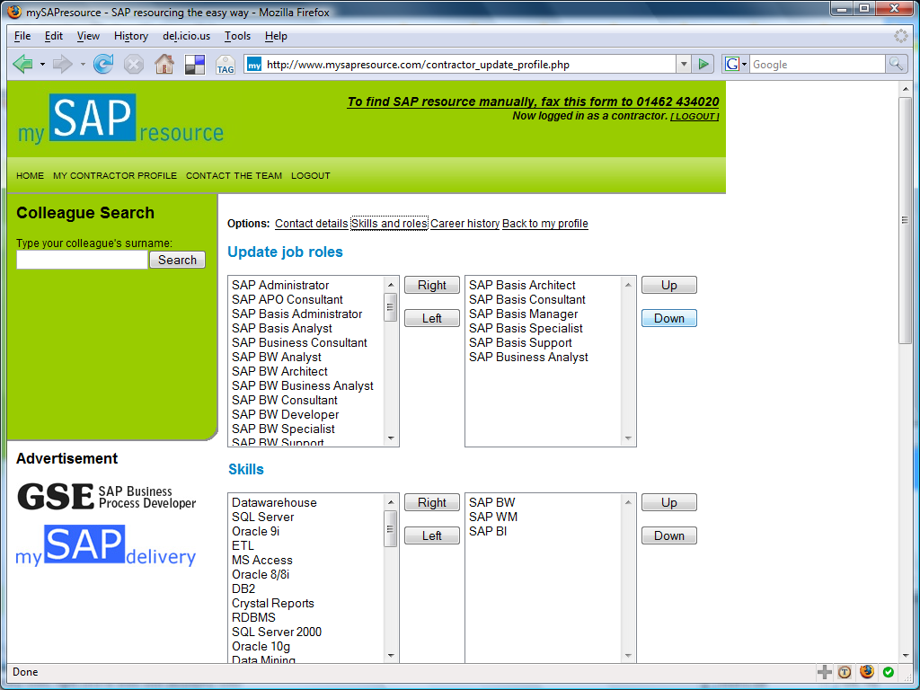Click the mySAPresource logo
This screenshot has width=920, height=690.
point(120,119)
